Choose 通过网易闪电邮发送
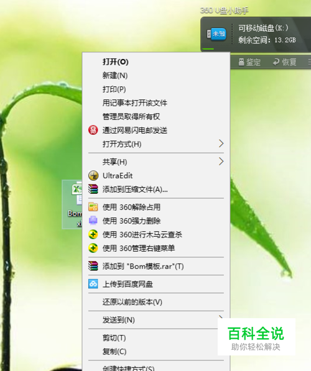This screenshot has width=311, height=371. pyautogui.click(x=156, y=130)
